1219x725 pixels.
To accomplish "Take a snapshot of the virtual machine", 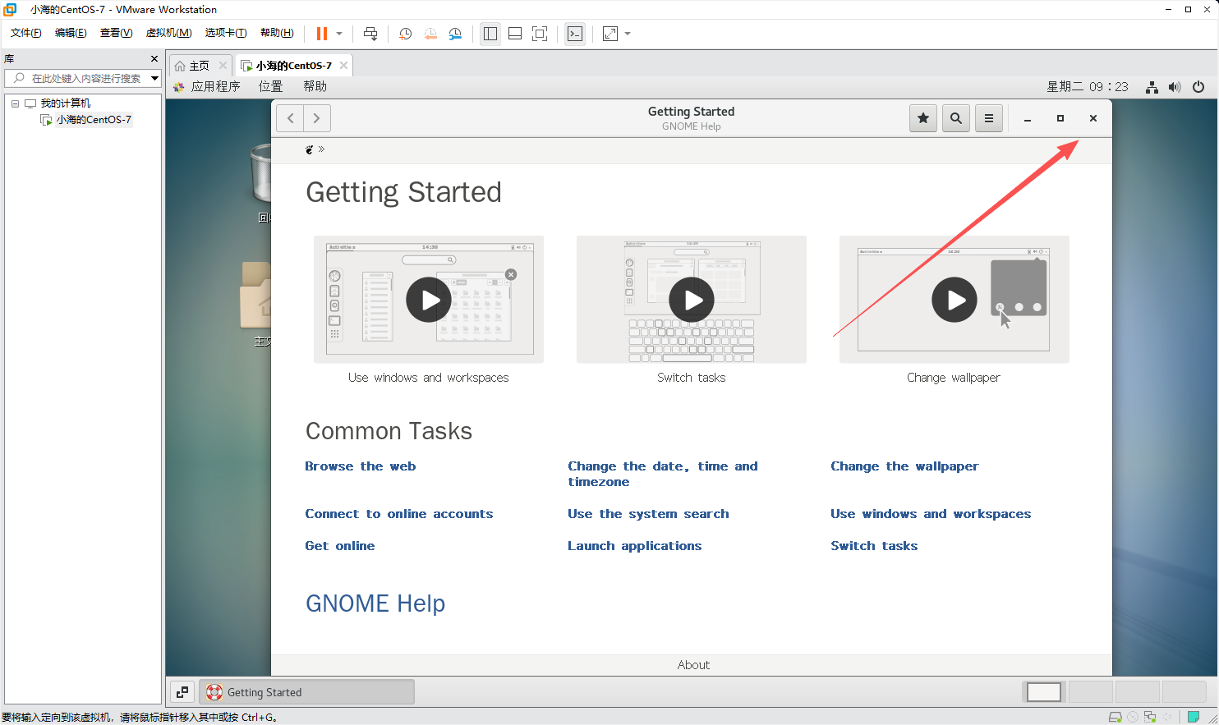I will pyautogui.click(x=406, y=34).
